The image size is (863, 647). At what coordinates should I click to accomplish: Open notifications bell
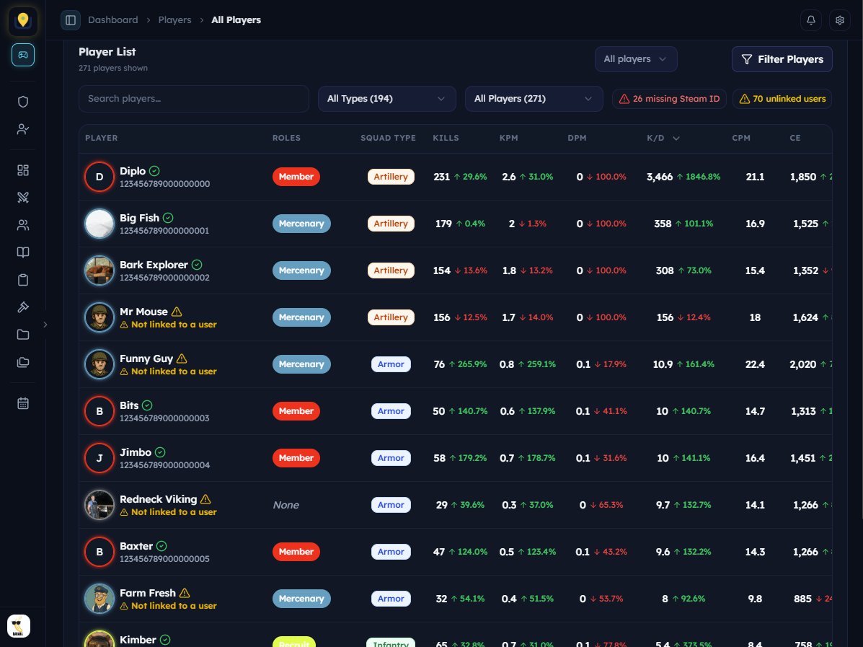pos(810,20)
